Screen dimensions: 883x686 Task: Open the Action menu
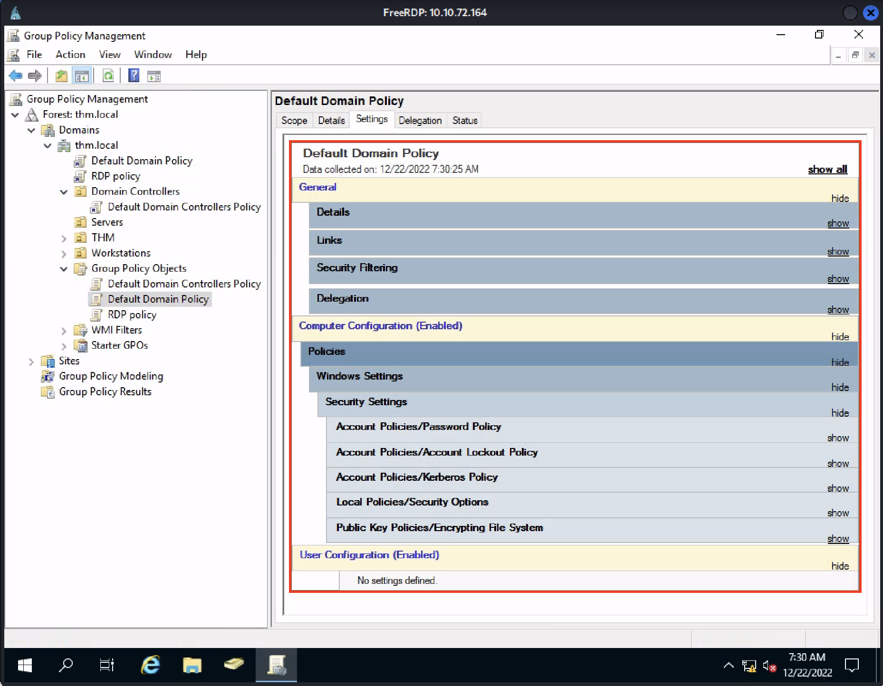[x=70, y=55]
